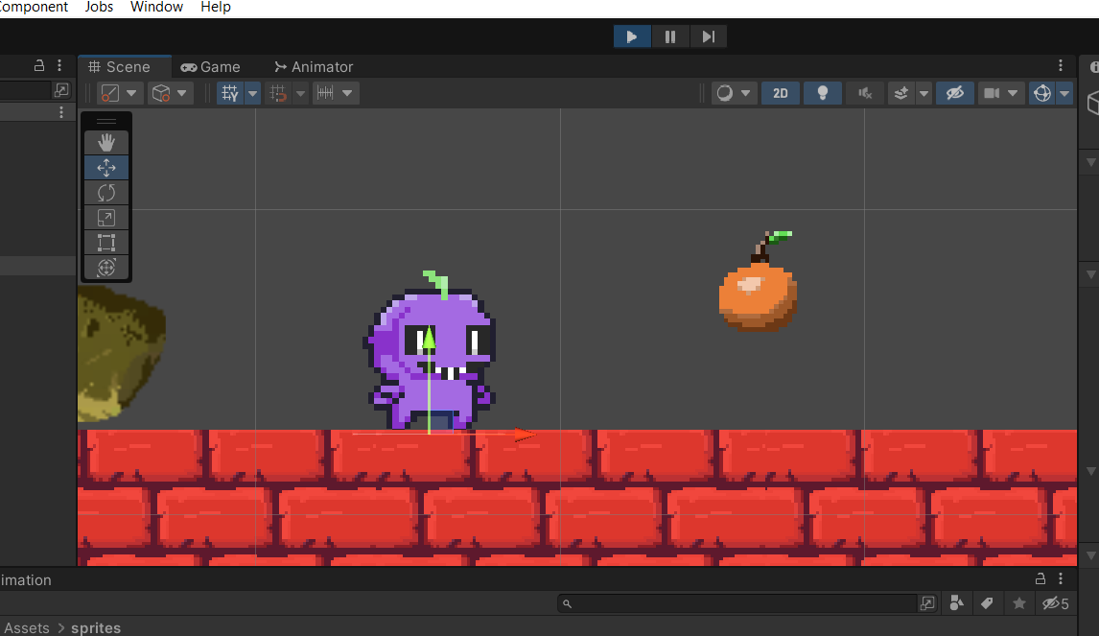Select the combined Transform tool
The image size is (1099, 636).
[x=105, y=268]
